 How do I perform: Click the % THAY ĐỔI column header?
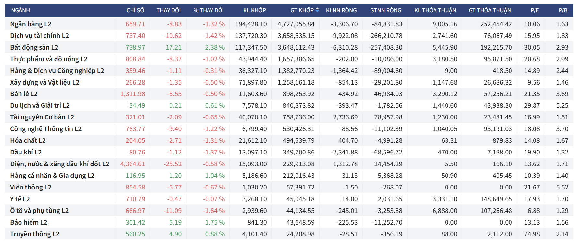(x=208, y=10)
